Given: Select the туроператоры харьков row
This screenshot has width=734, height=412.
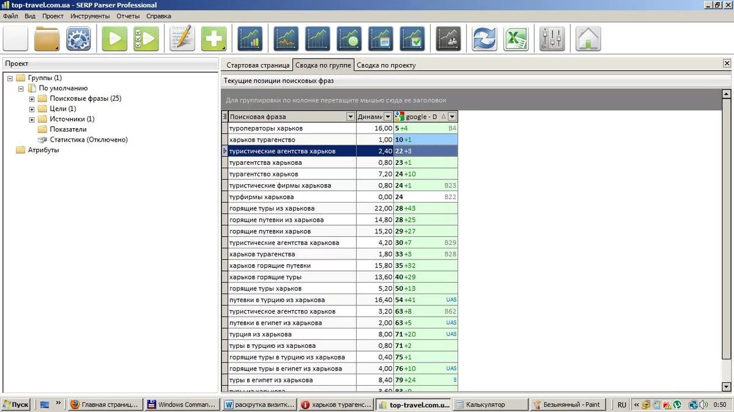Looking at the screenshot, I should pyautogui.click(x=339, y=128).
